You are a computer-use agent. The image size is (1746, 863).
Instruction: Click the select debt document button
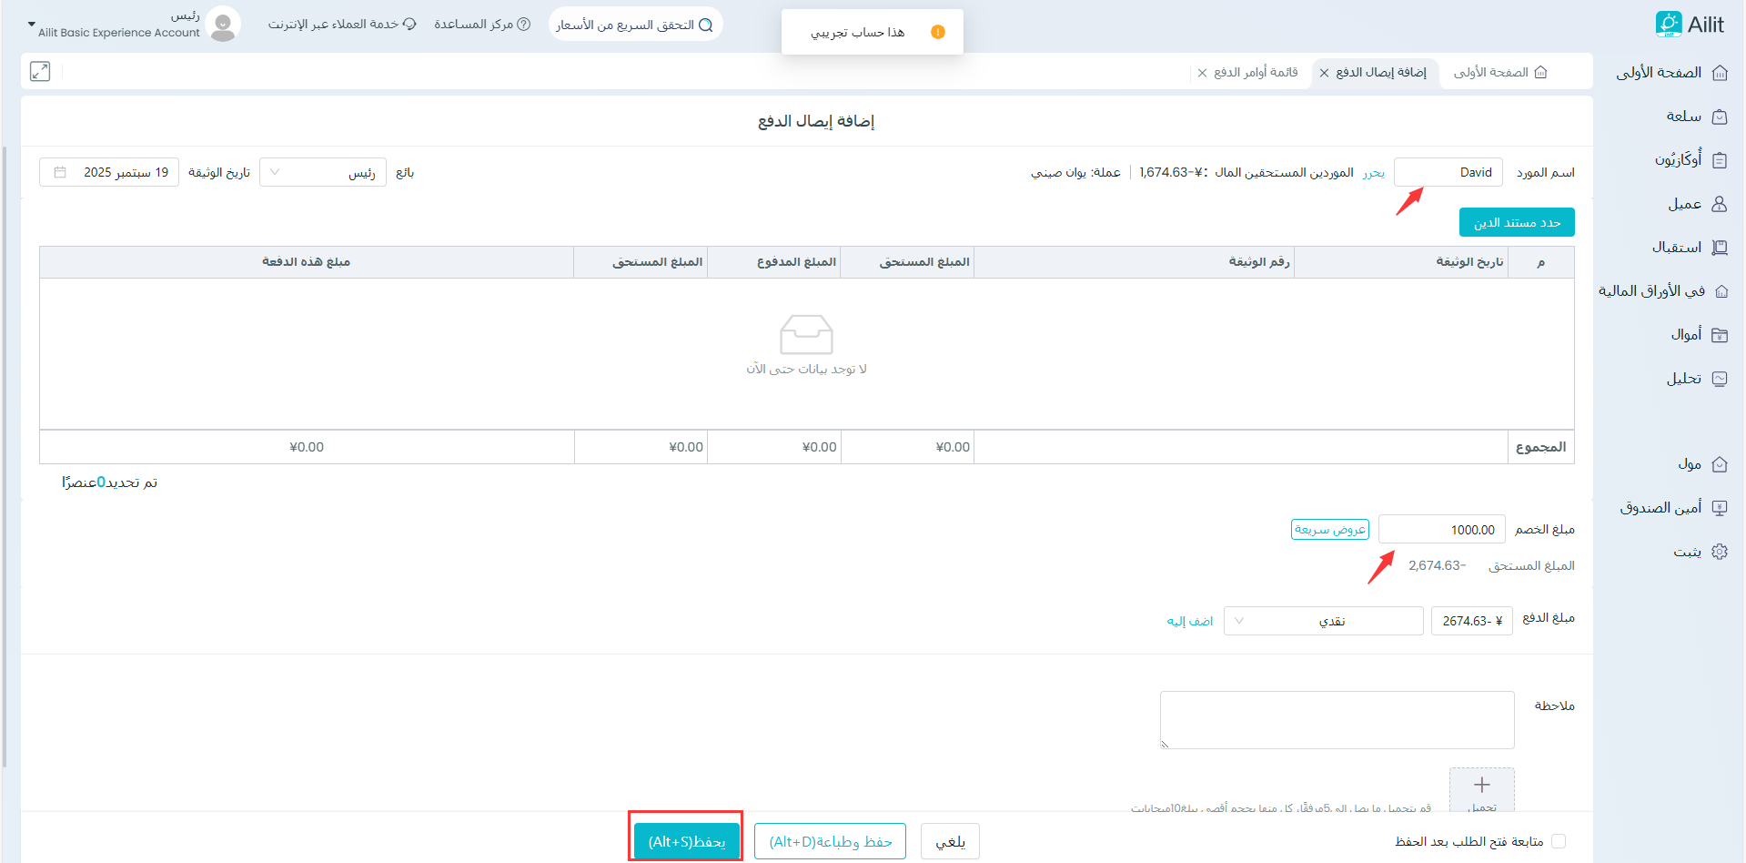click(x=1517, y=222)
